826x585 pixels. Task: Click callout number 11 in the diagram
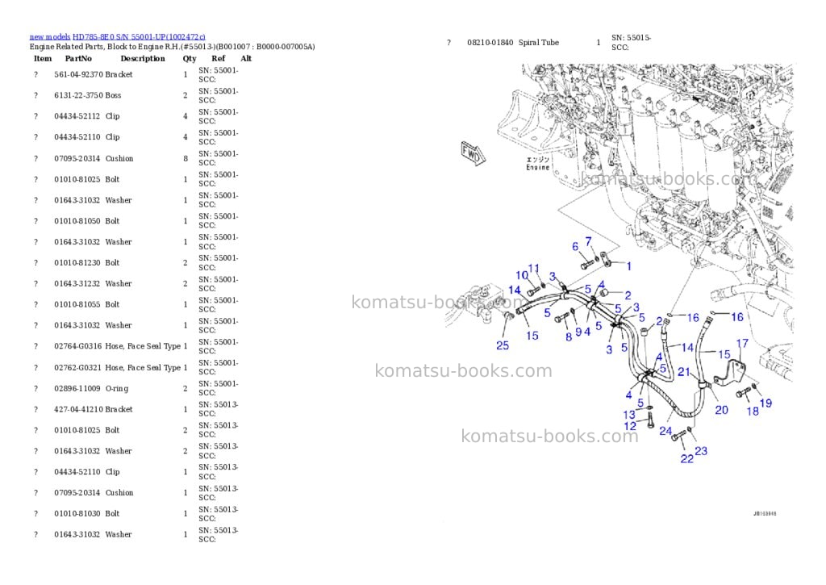coord(534,268)
